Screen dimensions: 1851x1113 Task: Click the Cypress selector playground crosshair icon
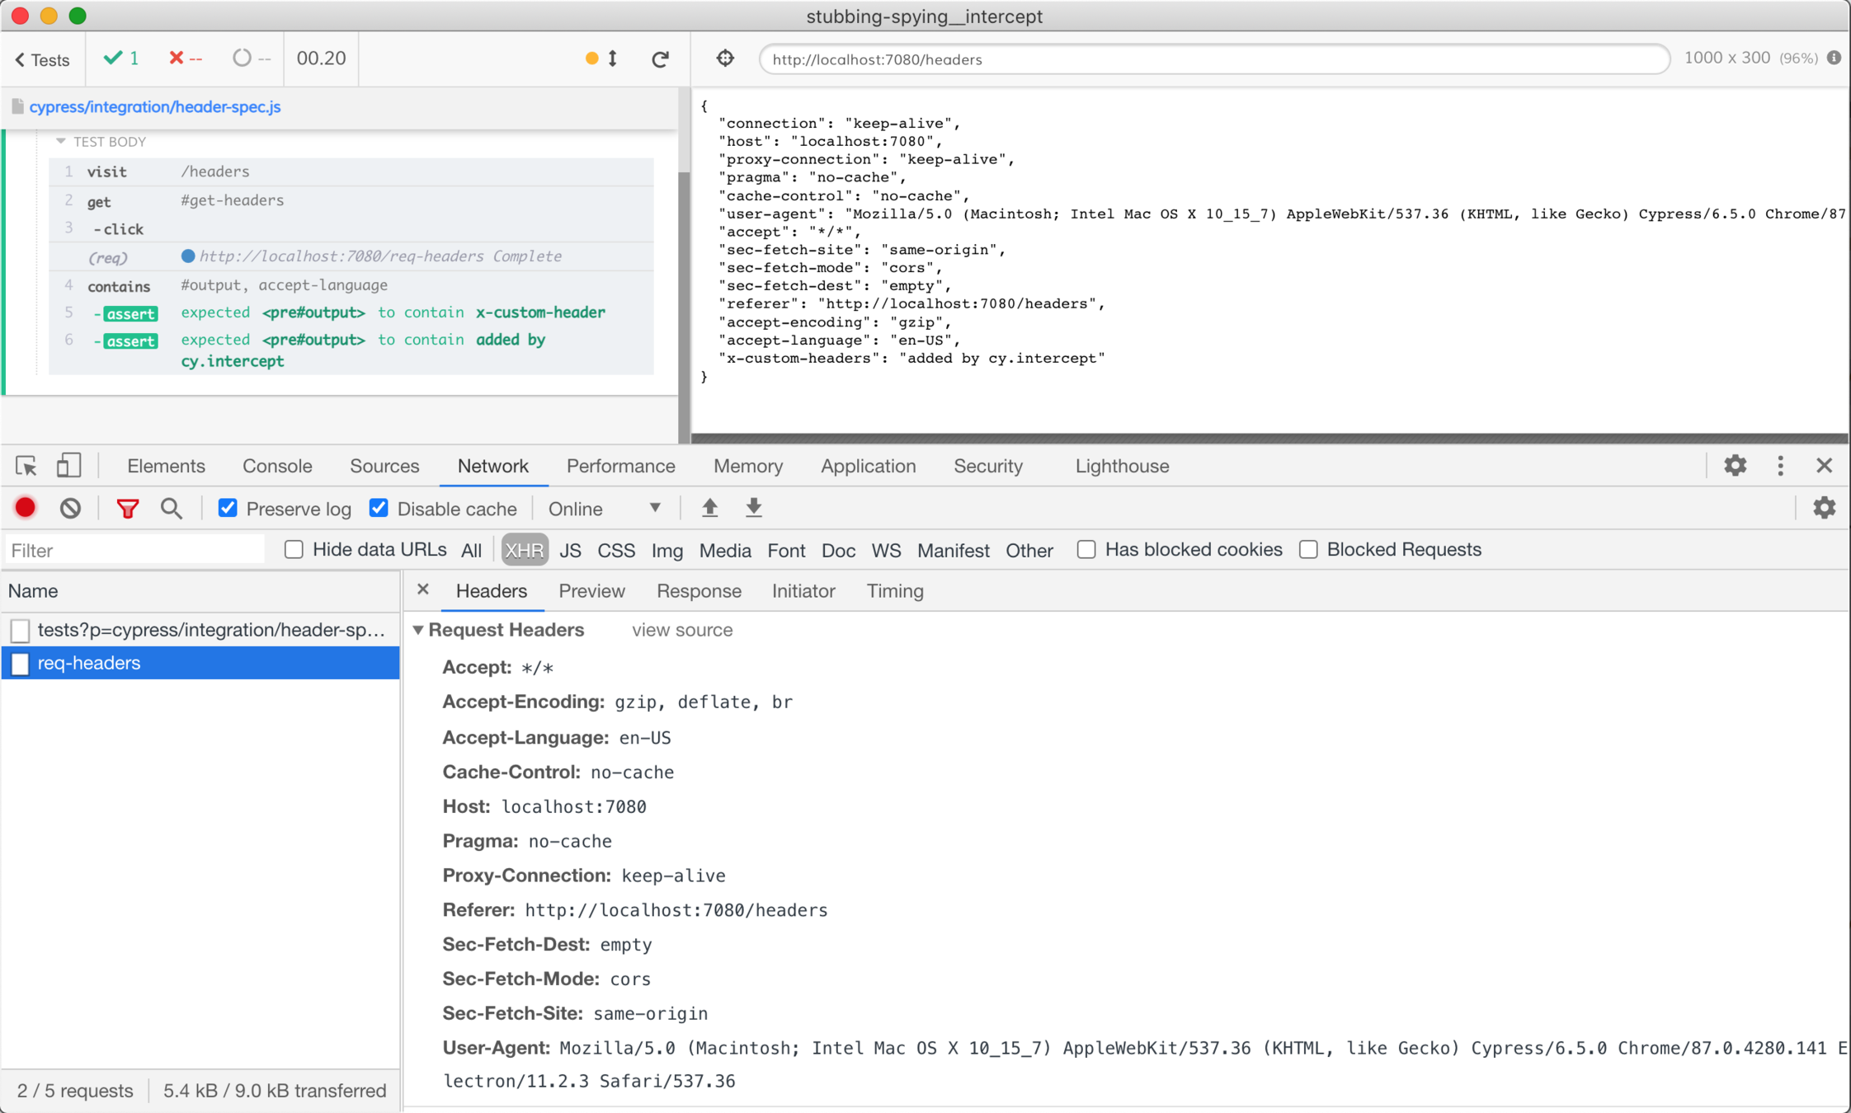[725, 59]
